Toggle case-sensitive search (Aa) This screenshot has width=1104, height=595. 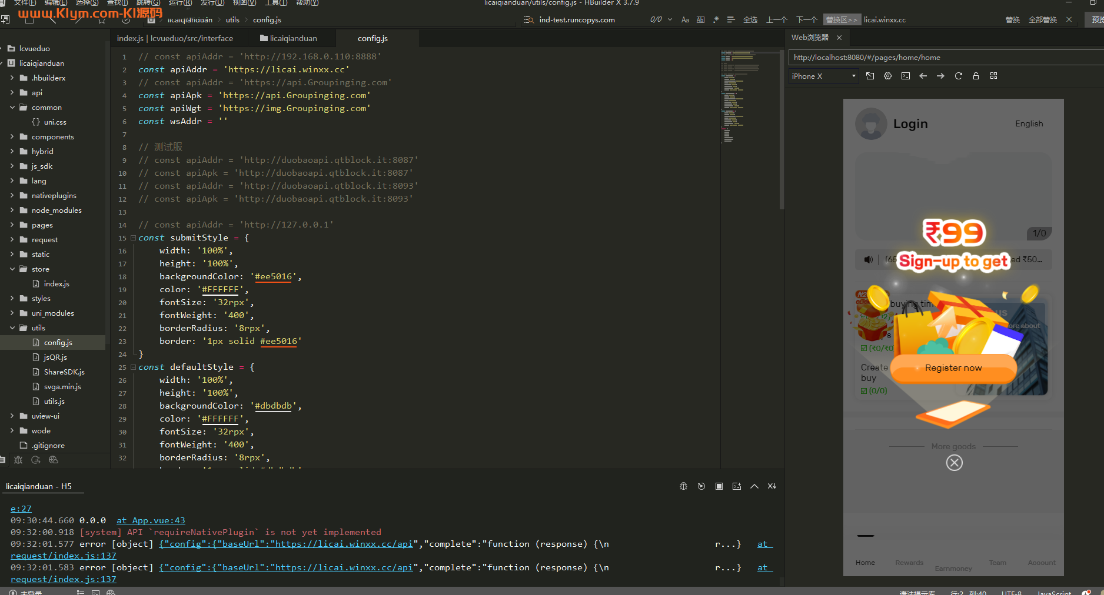[685, 20]
